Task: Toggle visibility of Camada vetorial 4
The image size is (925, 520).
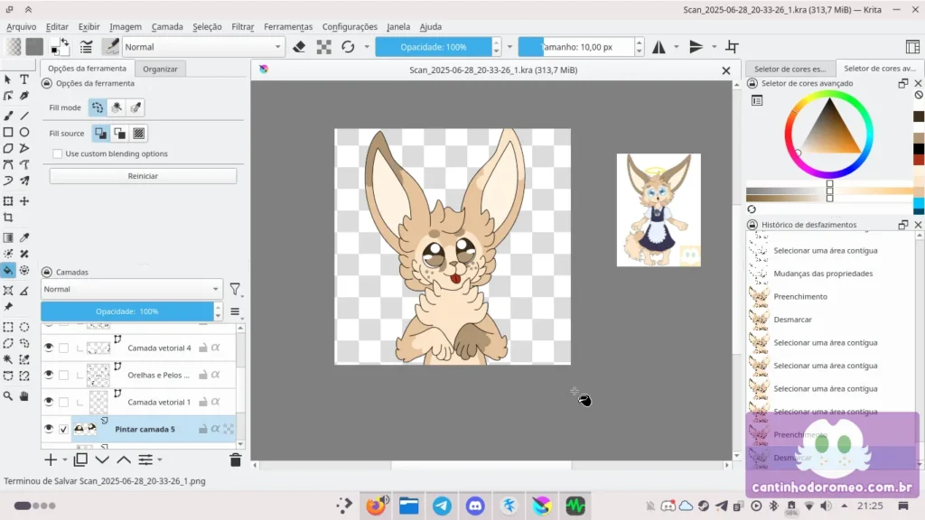Action: point(49,348)
